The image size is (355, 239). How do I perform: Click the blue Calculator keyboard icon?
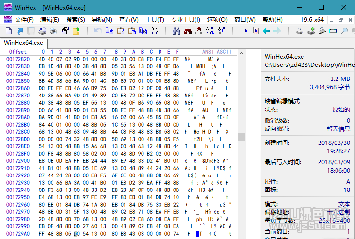[333, 31]
